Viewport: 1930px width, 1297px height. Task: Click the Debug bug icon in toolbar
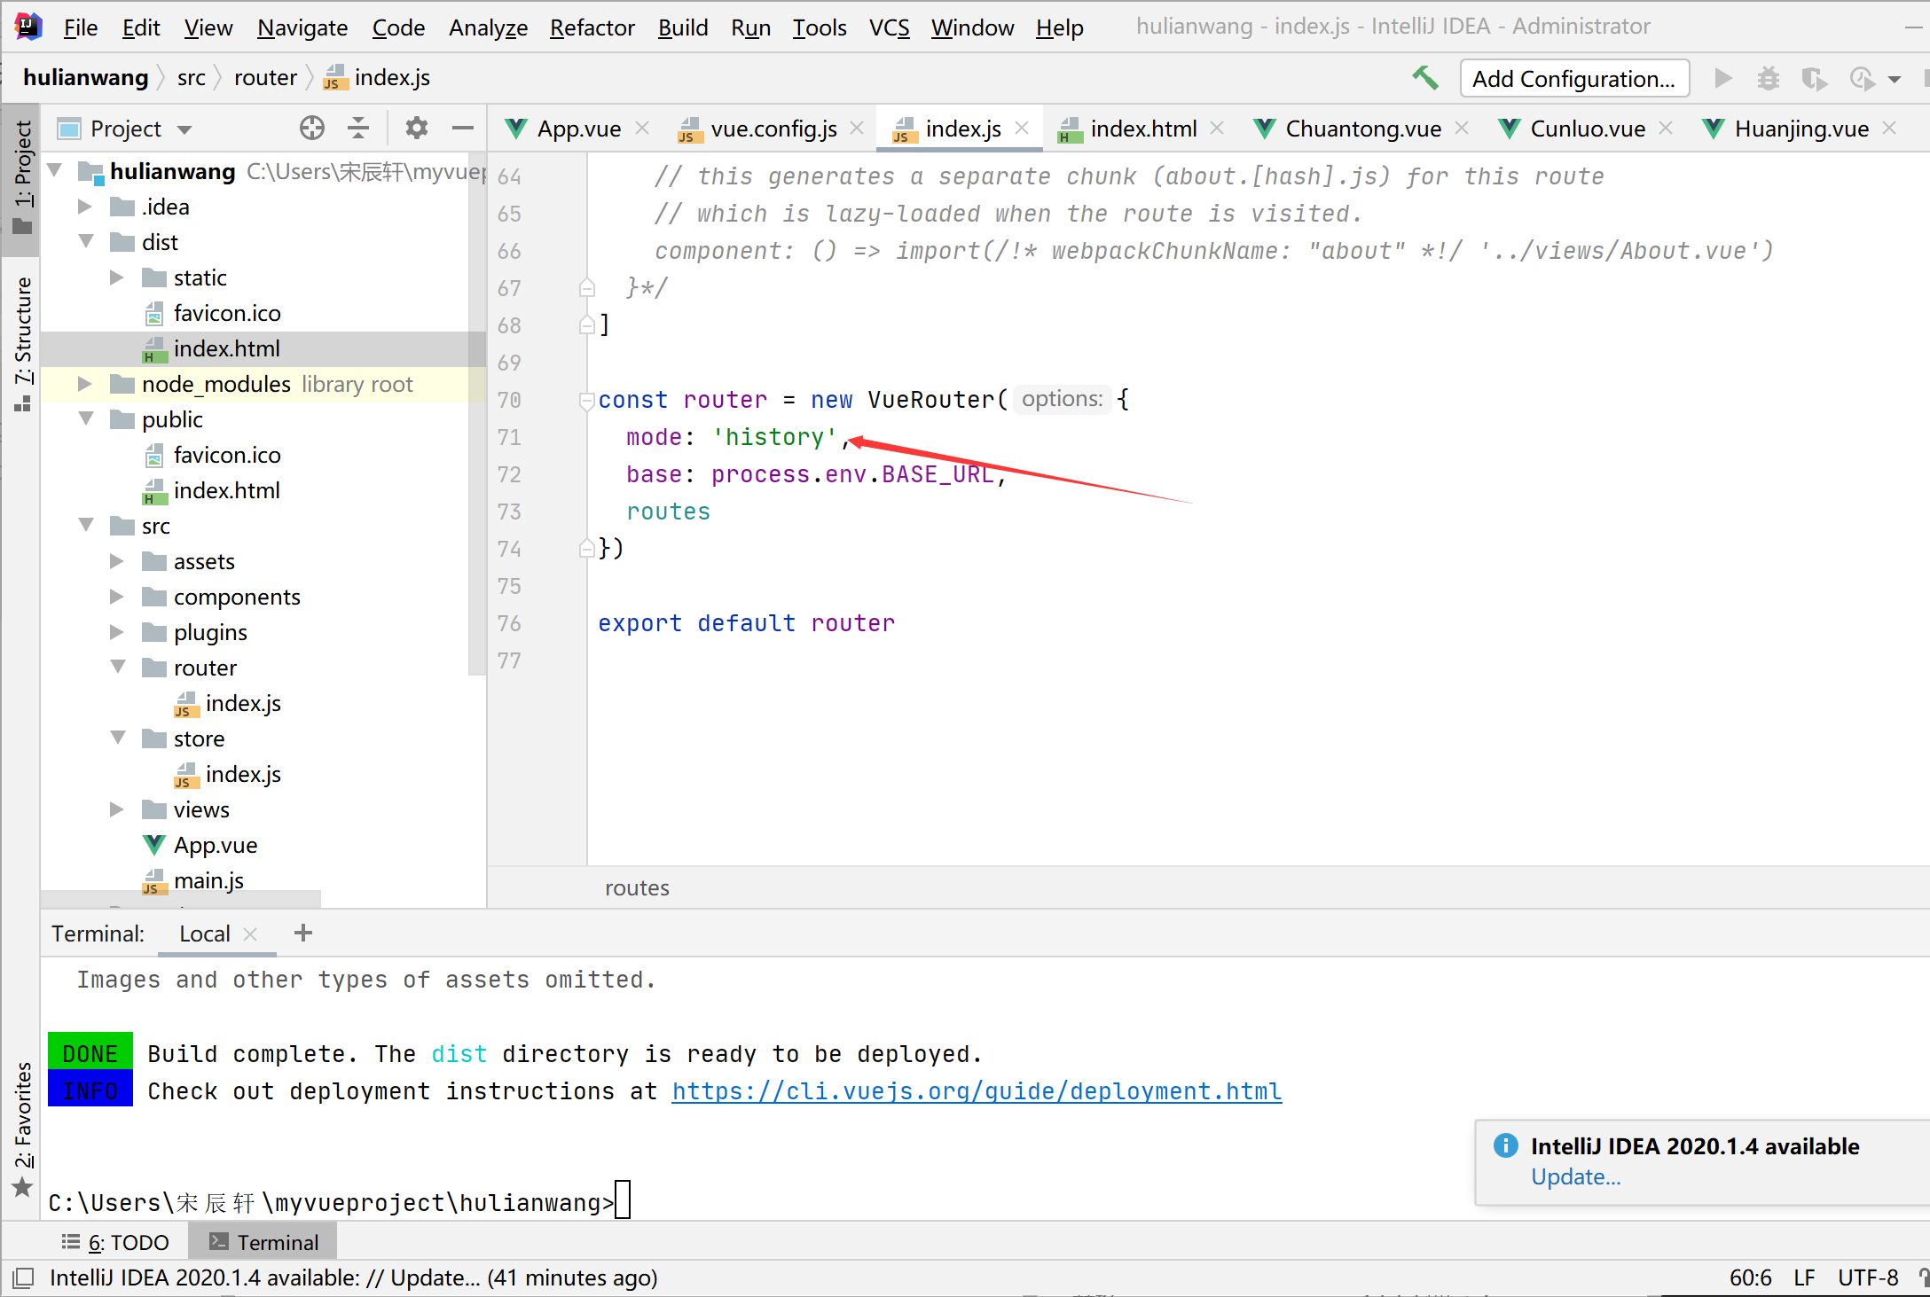[1768, 79]
